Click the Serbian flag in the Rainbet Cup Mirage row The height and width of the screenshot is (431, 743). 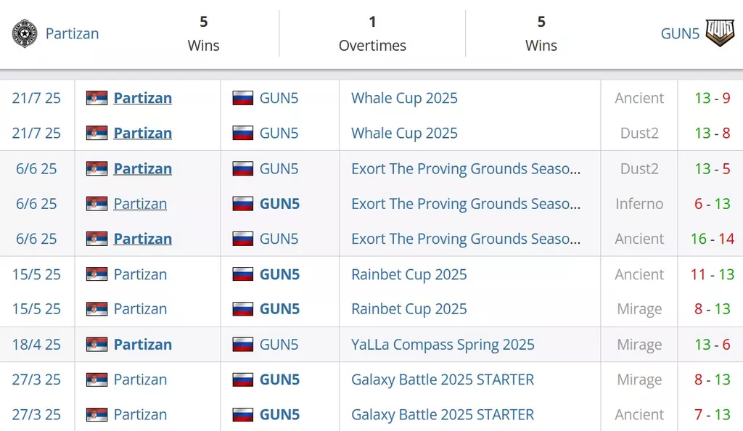point(97,309)
